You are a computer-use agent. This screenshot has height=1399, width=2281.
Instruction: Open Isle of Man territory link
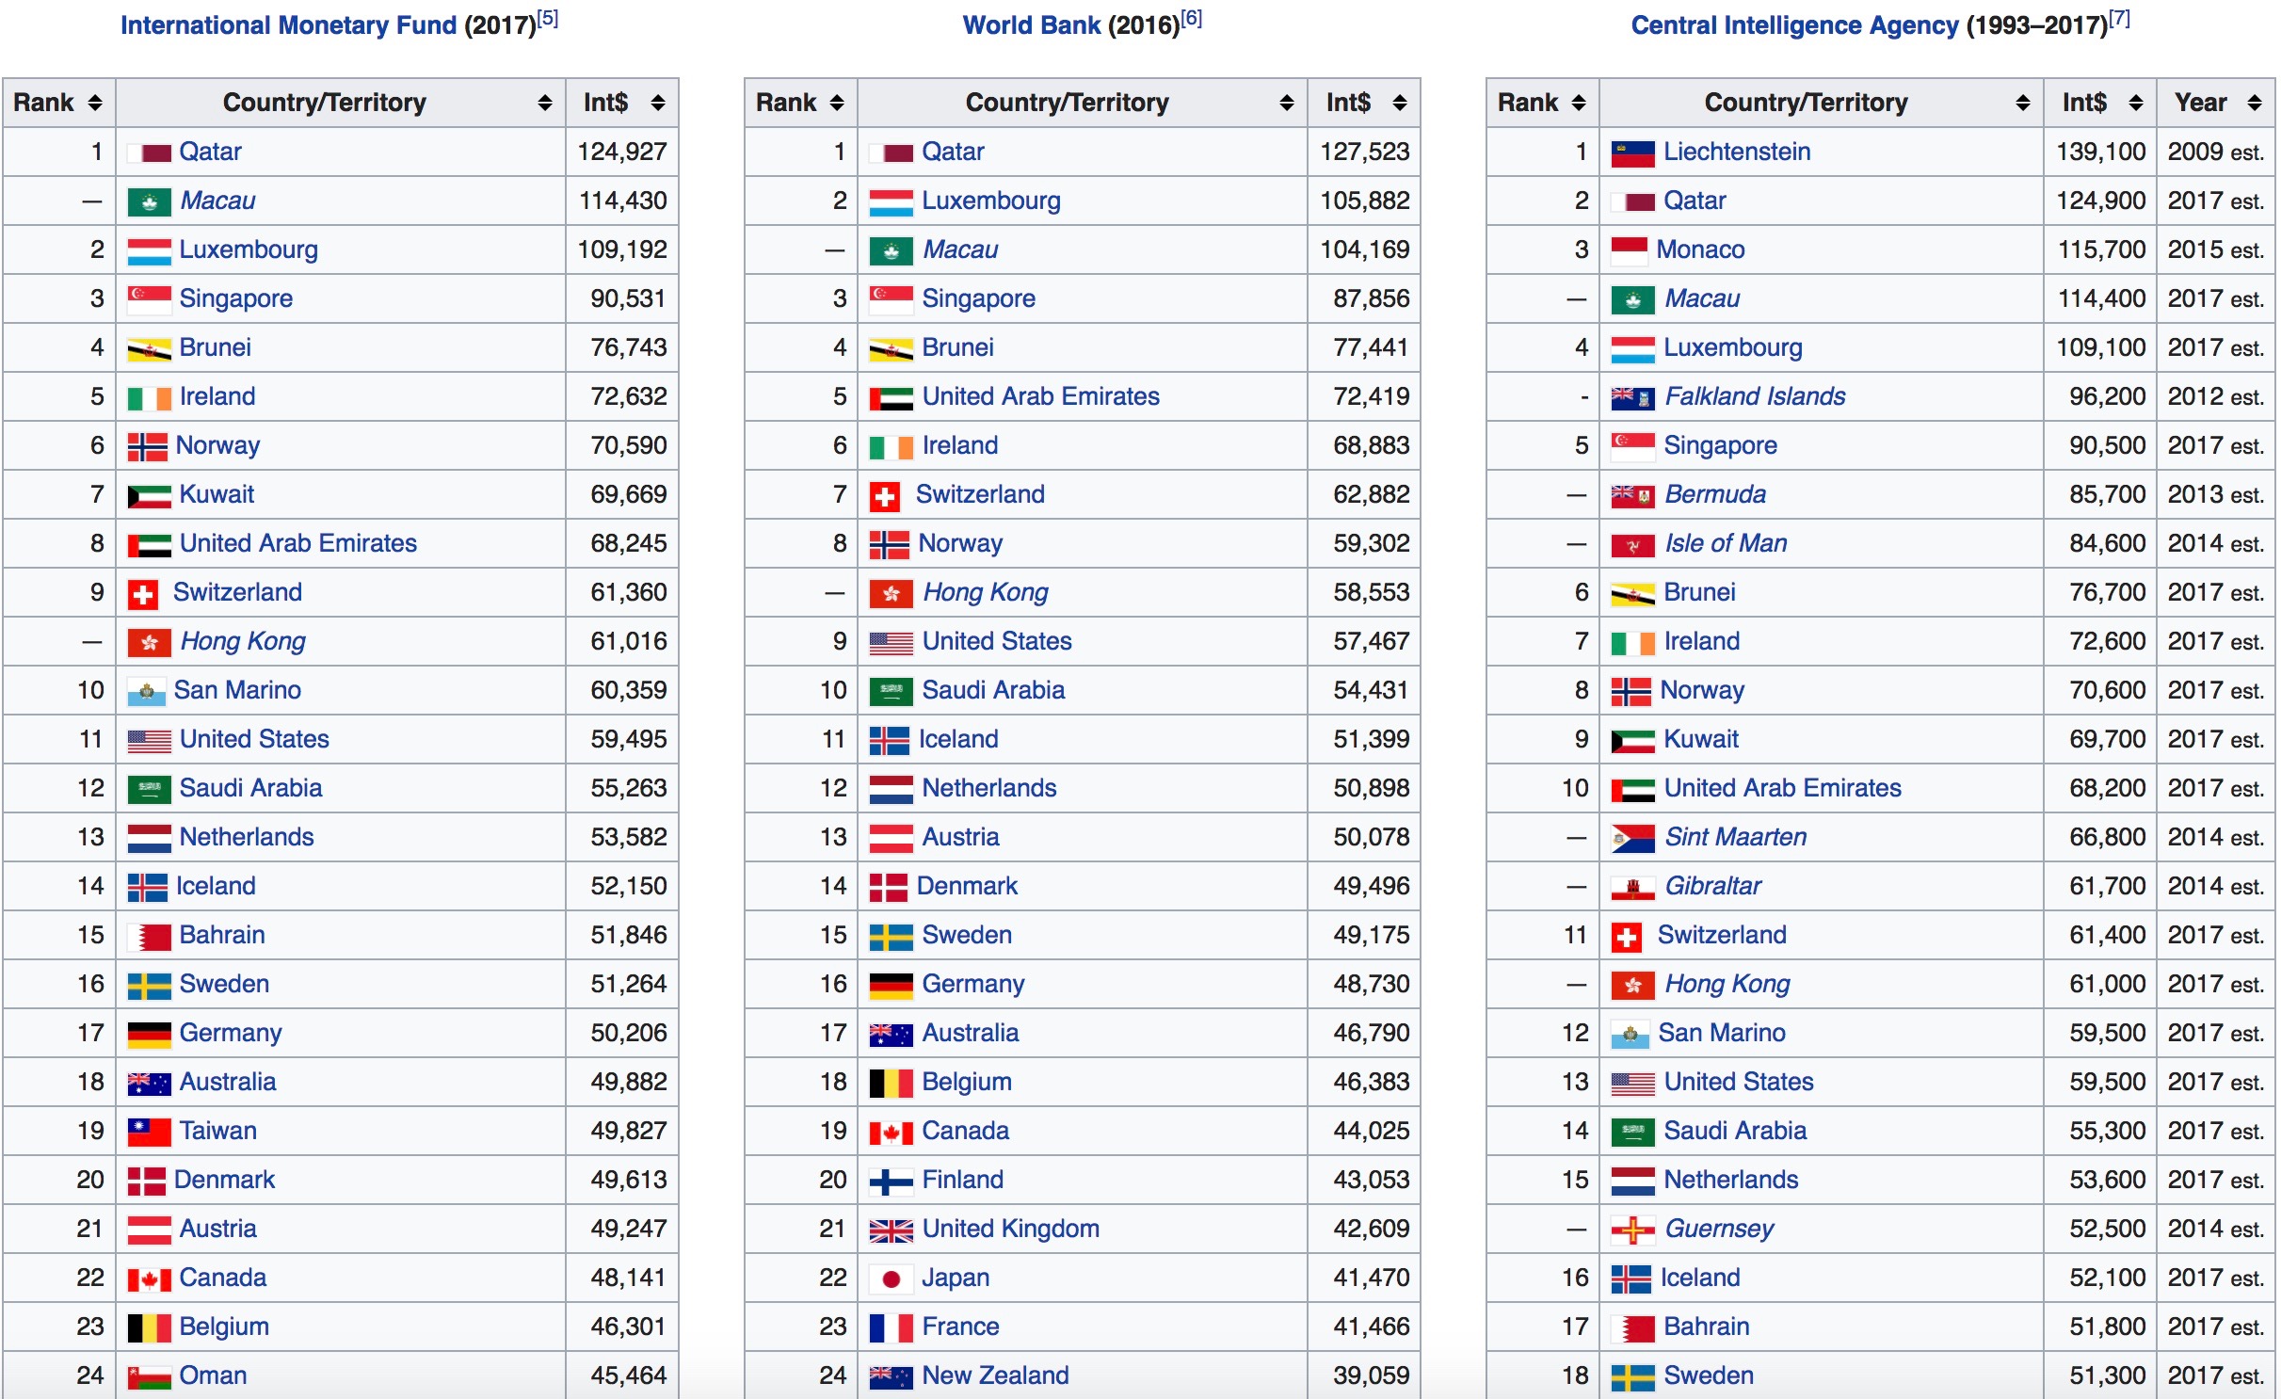(x=1726, y=543)
